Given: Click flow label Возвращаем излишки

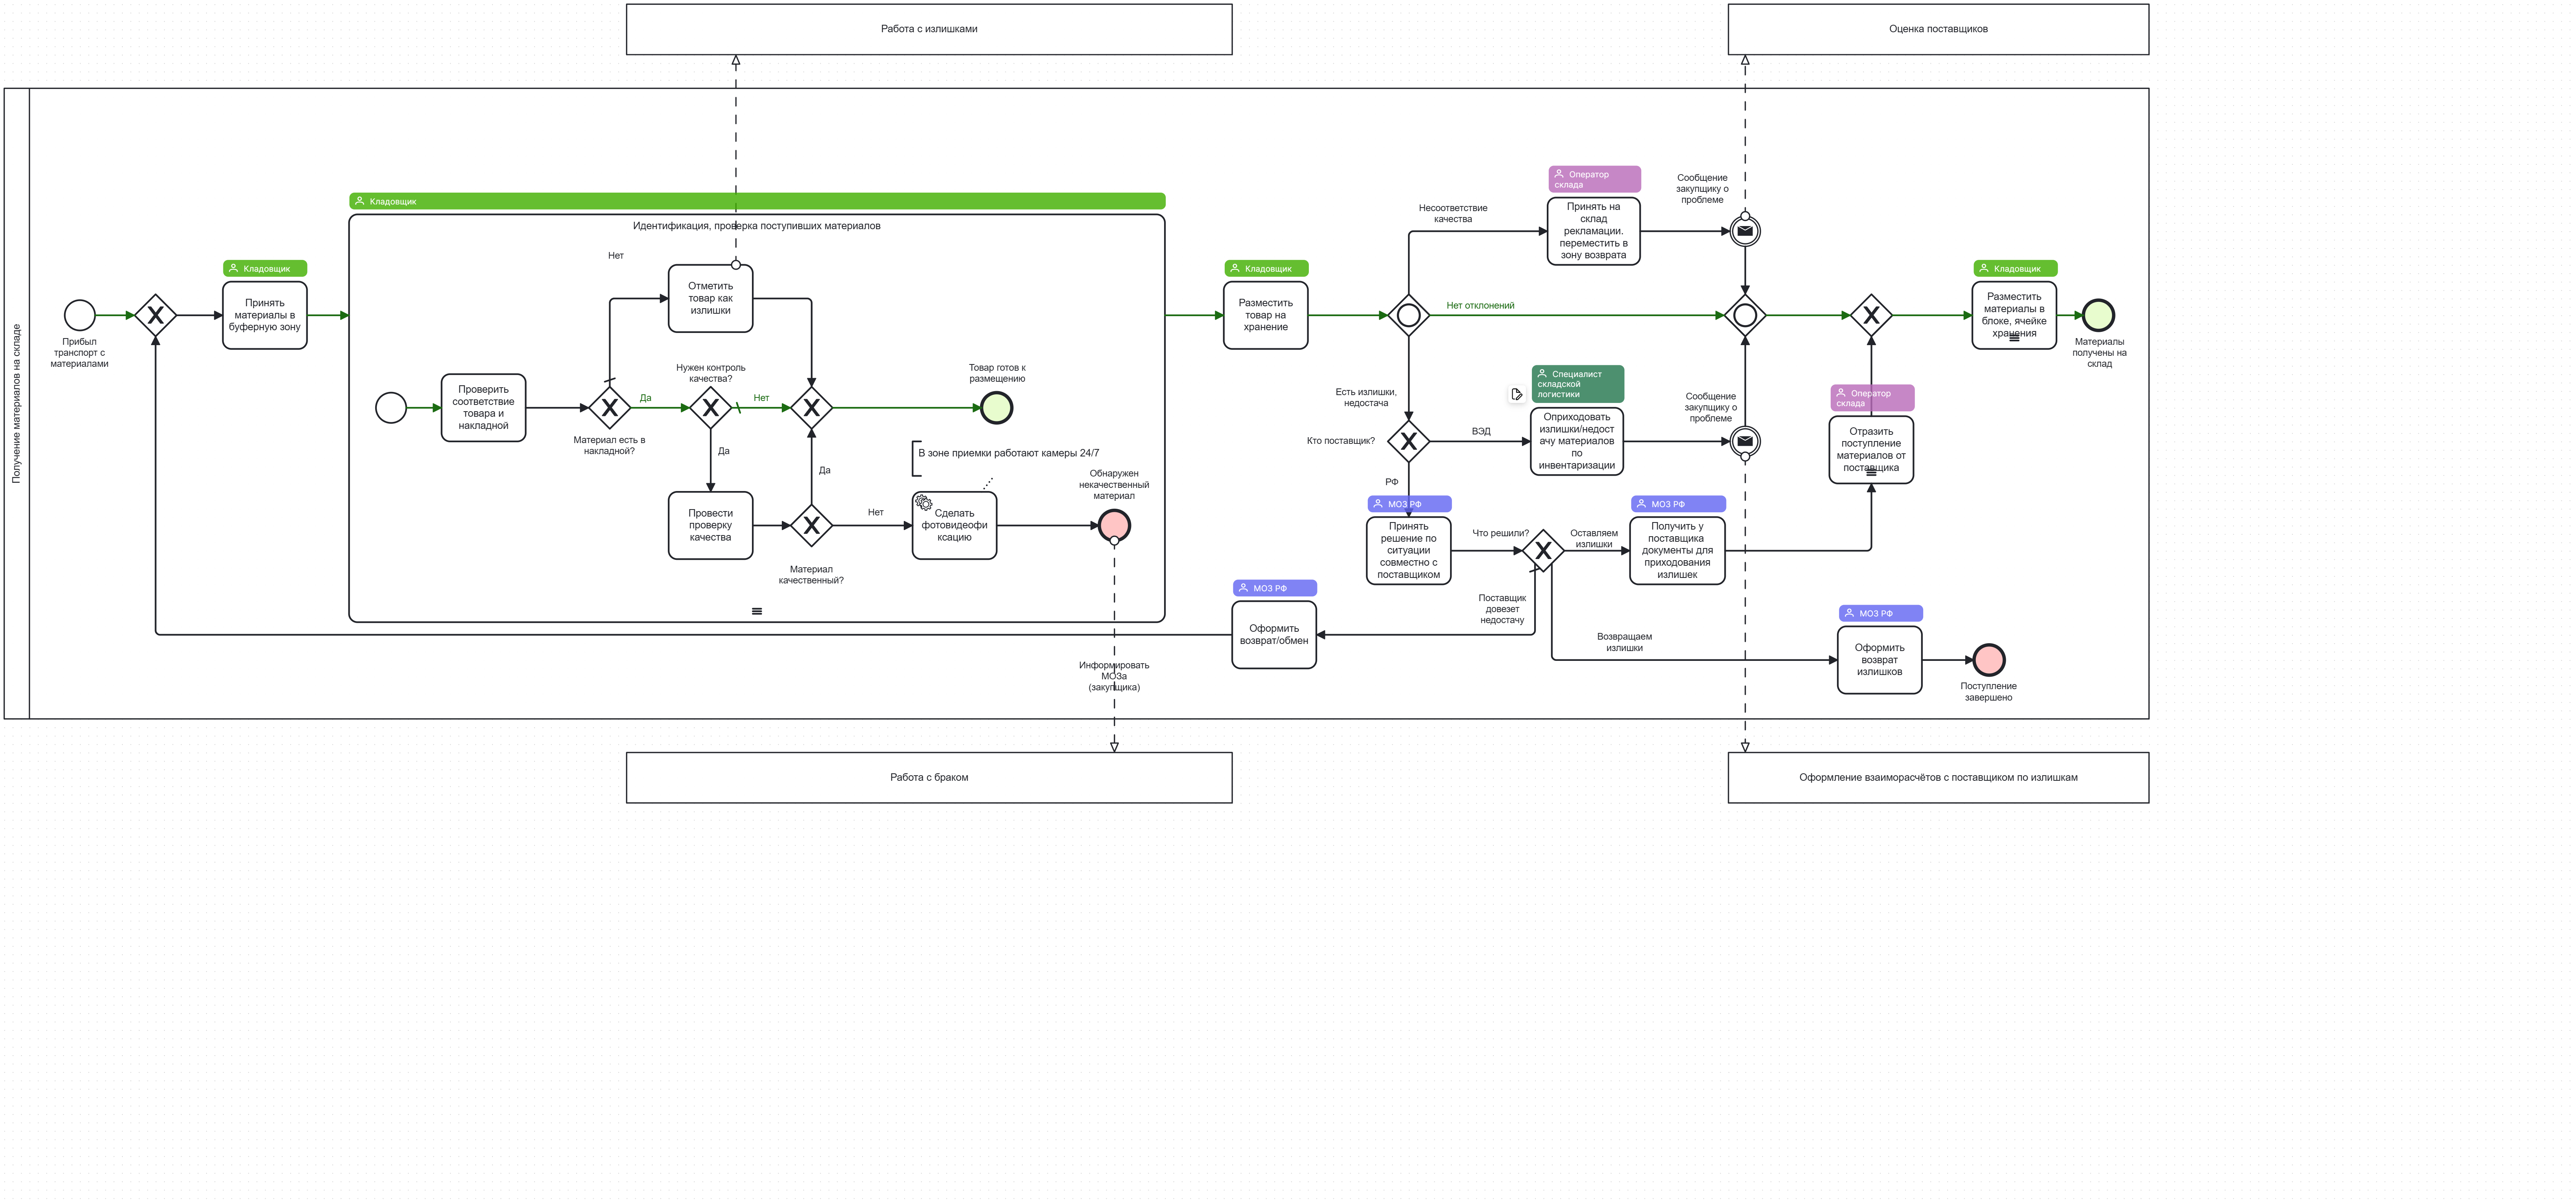Looking at the screenshot, I should pos(1624,642).
